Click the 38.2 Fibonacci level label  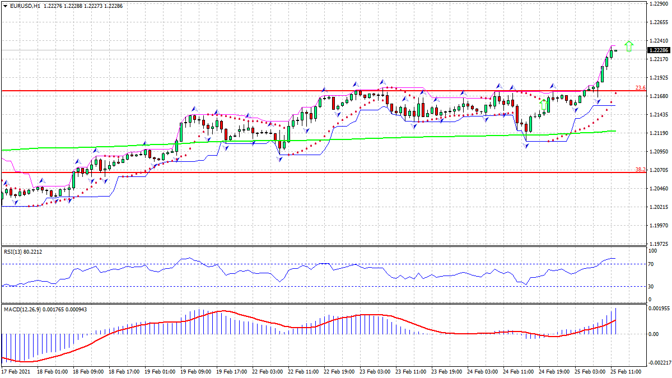[640, 169]
